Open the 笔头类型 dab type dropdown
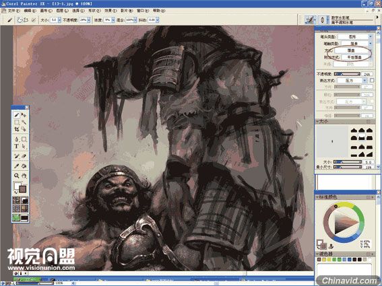The image size is (382, 286). point(355,36)
